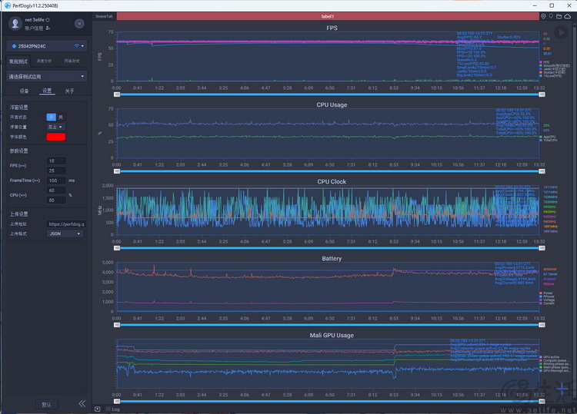Pick the red font color swatch
Viewport: 577px width, 414px height.
click(56, 137)
